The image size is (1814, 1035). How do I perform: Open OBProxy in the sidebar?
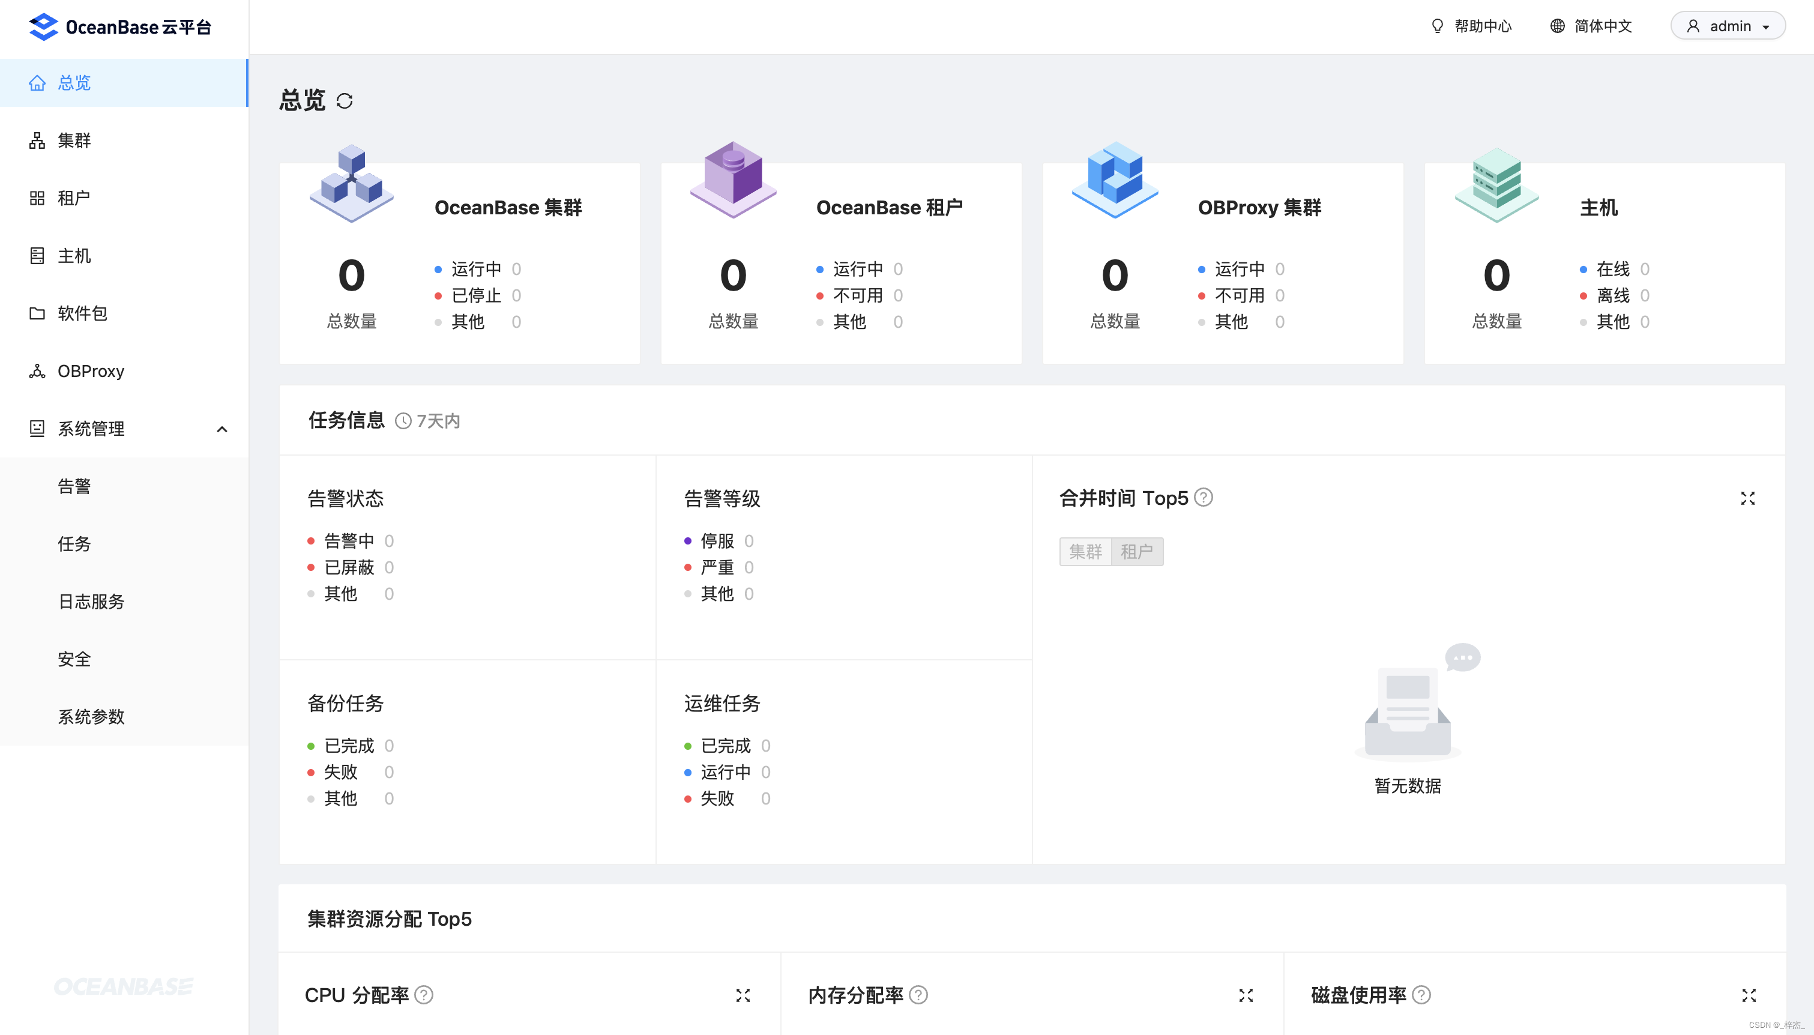90,371
